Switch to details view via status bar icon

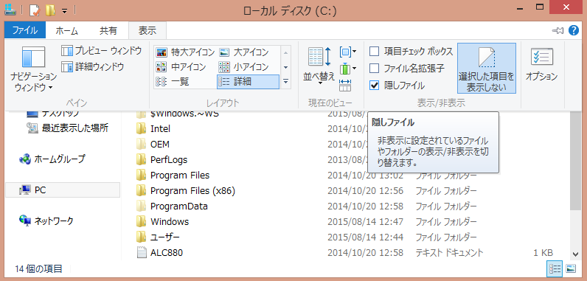point(555,268)
